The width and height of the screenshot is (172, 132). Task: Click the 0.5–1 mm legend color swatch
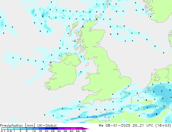click(x=11, y=128)
